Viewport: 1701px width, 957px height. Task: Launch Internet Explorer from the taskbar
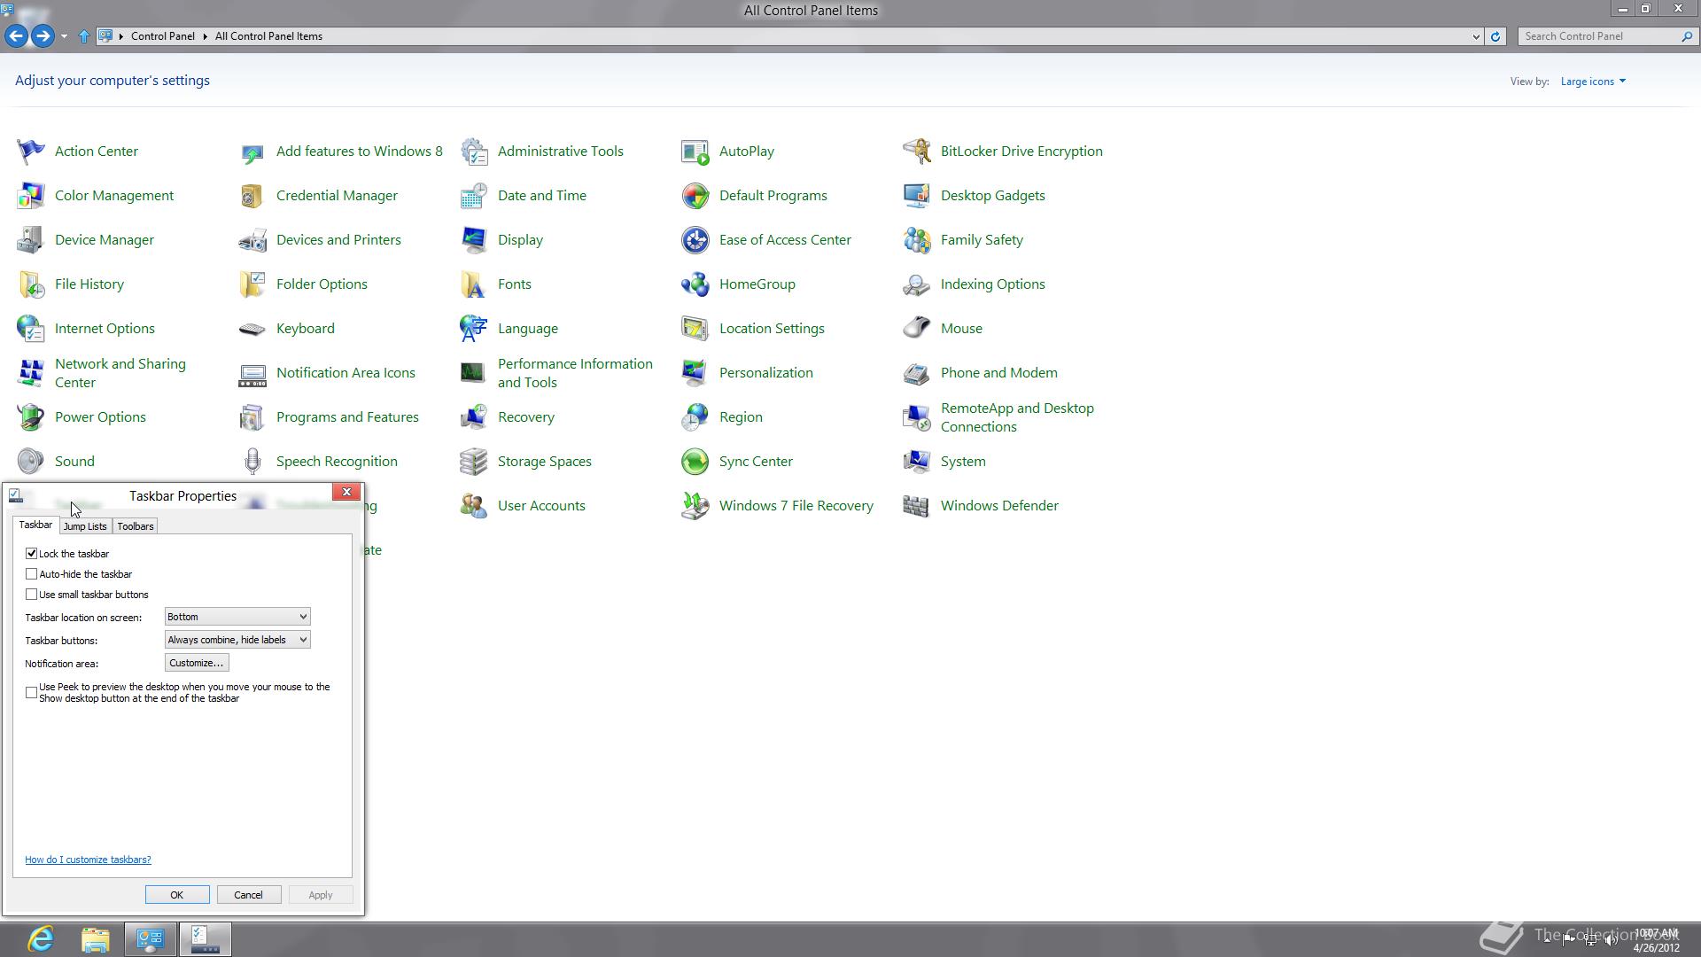[x=41, y=938]
